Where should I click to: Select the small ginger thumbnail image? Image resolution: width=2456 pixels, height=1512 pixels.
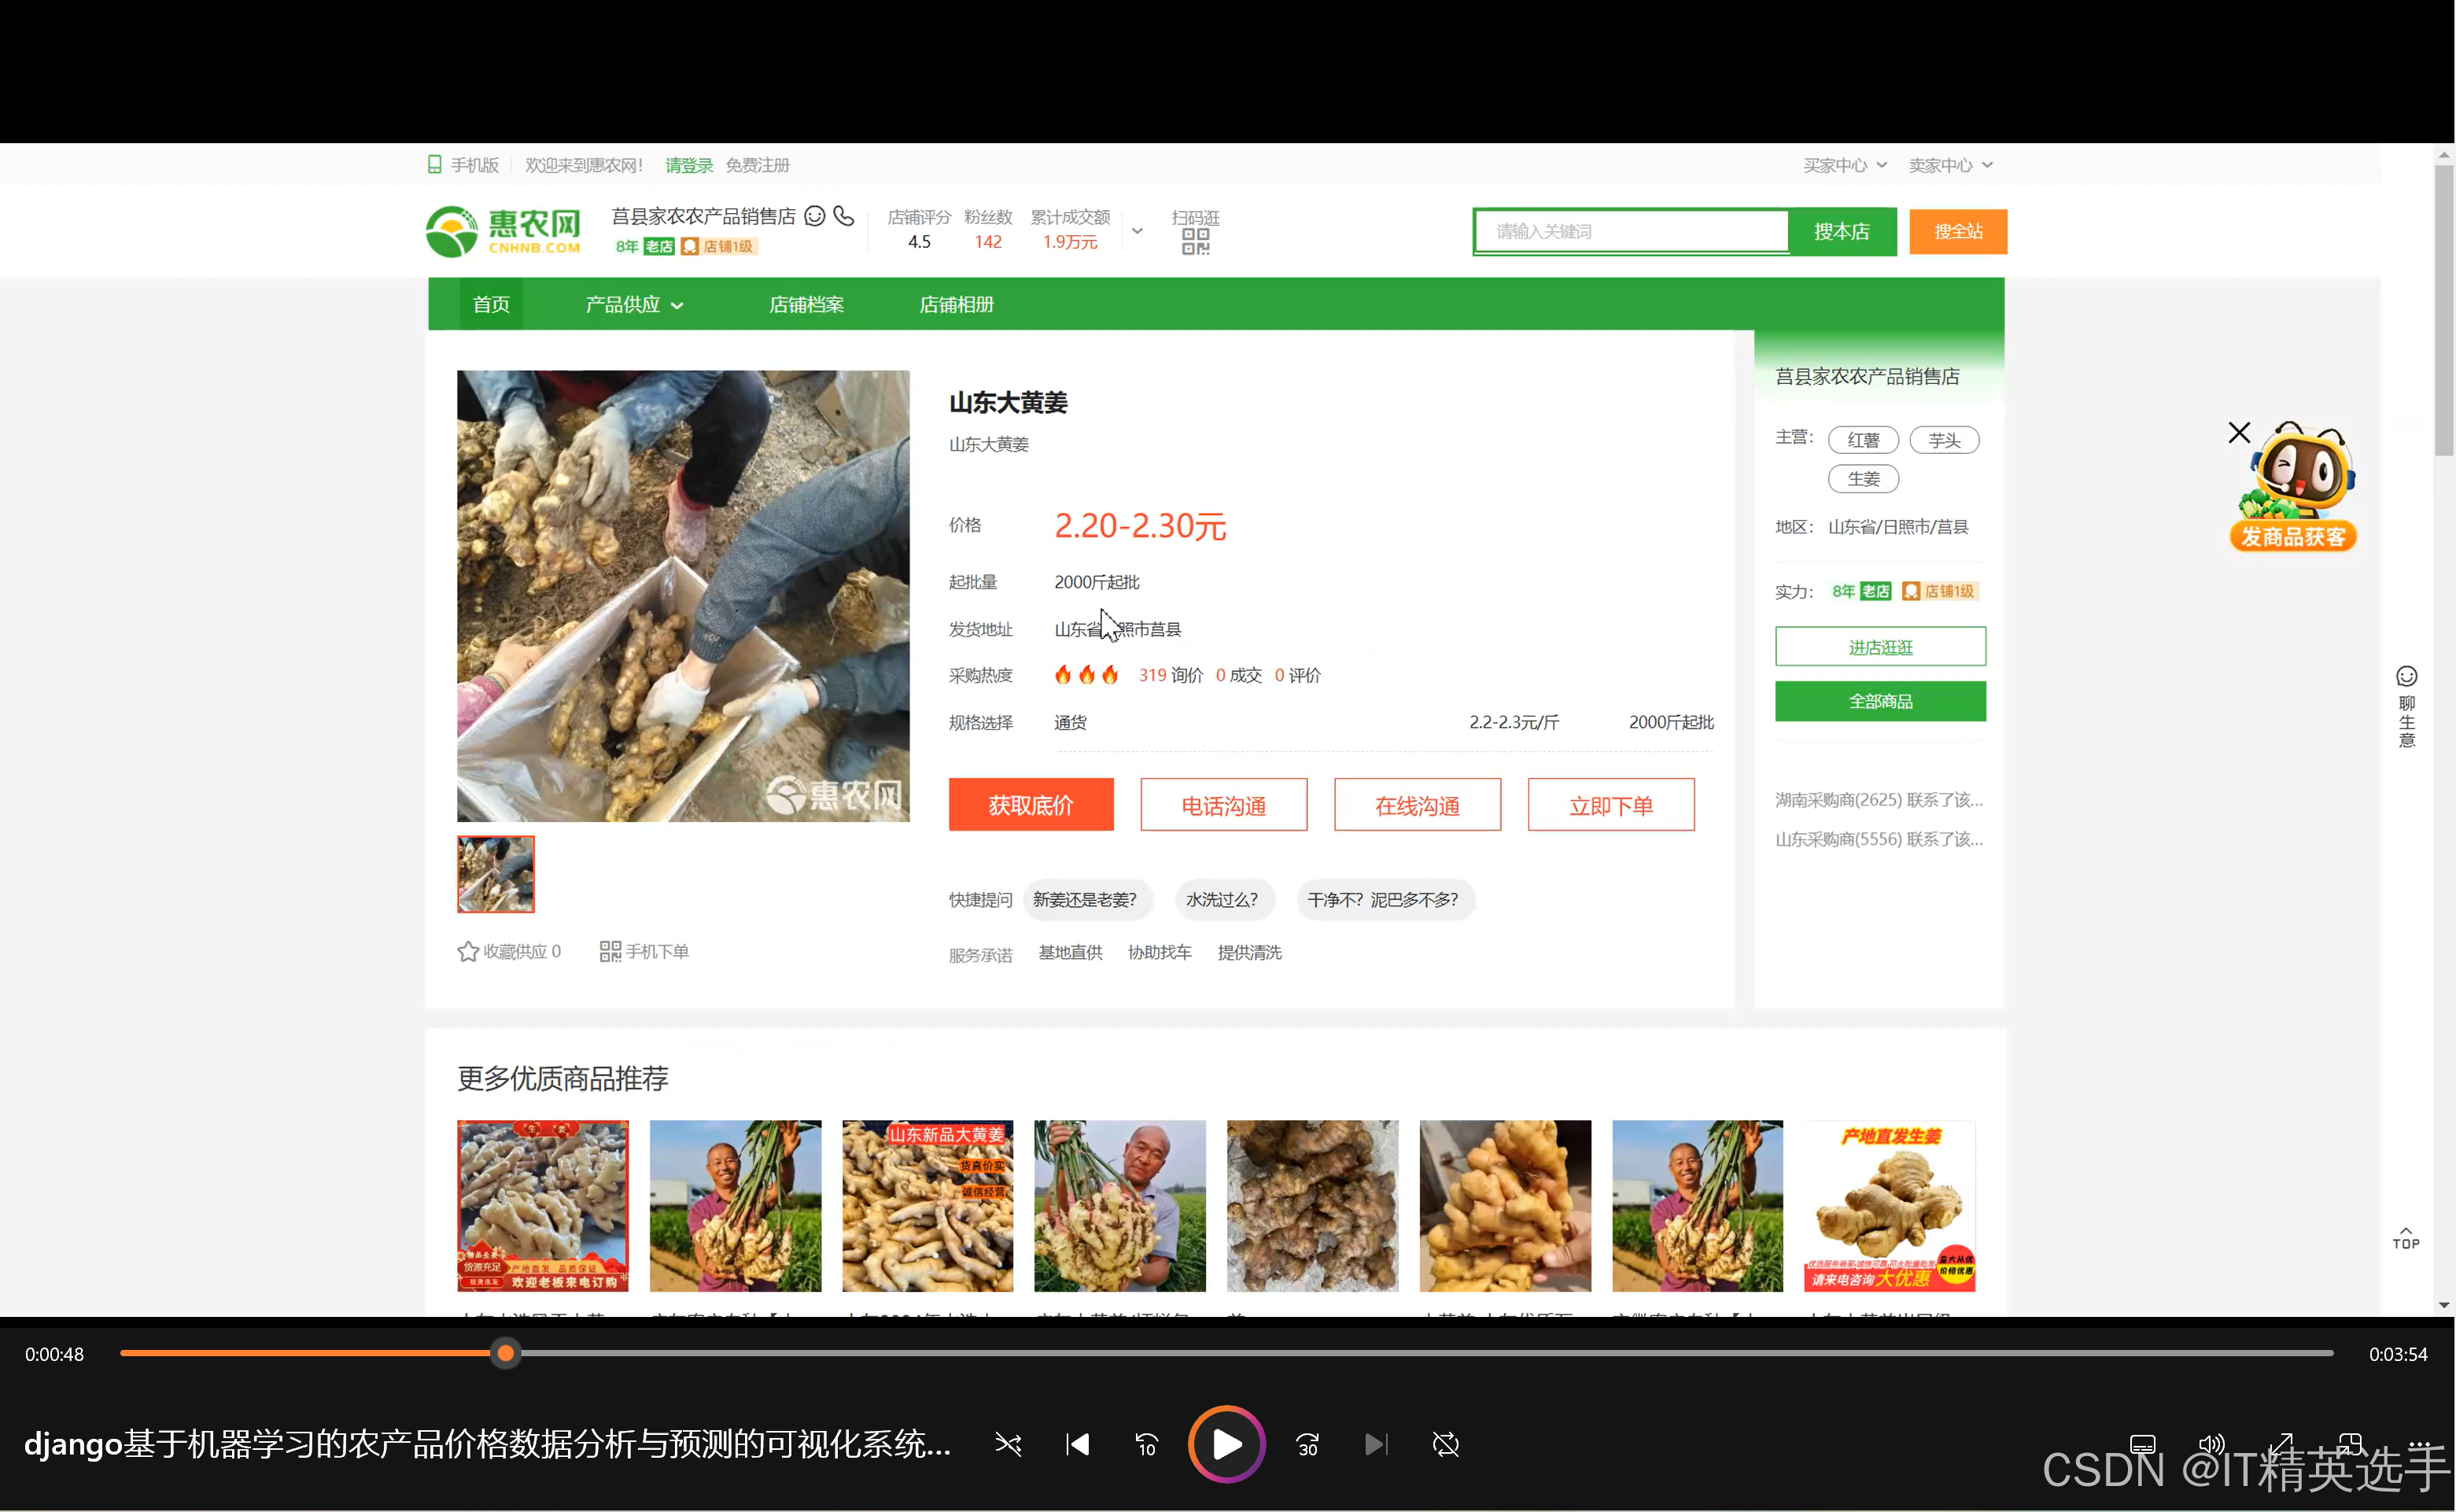tap(496, 874)
